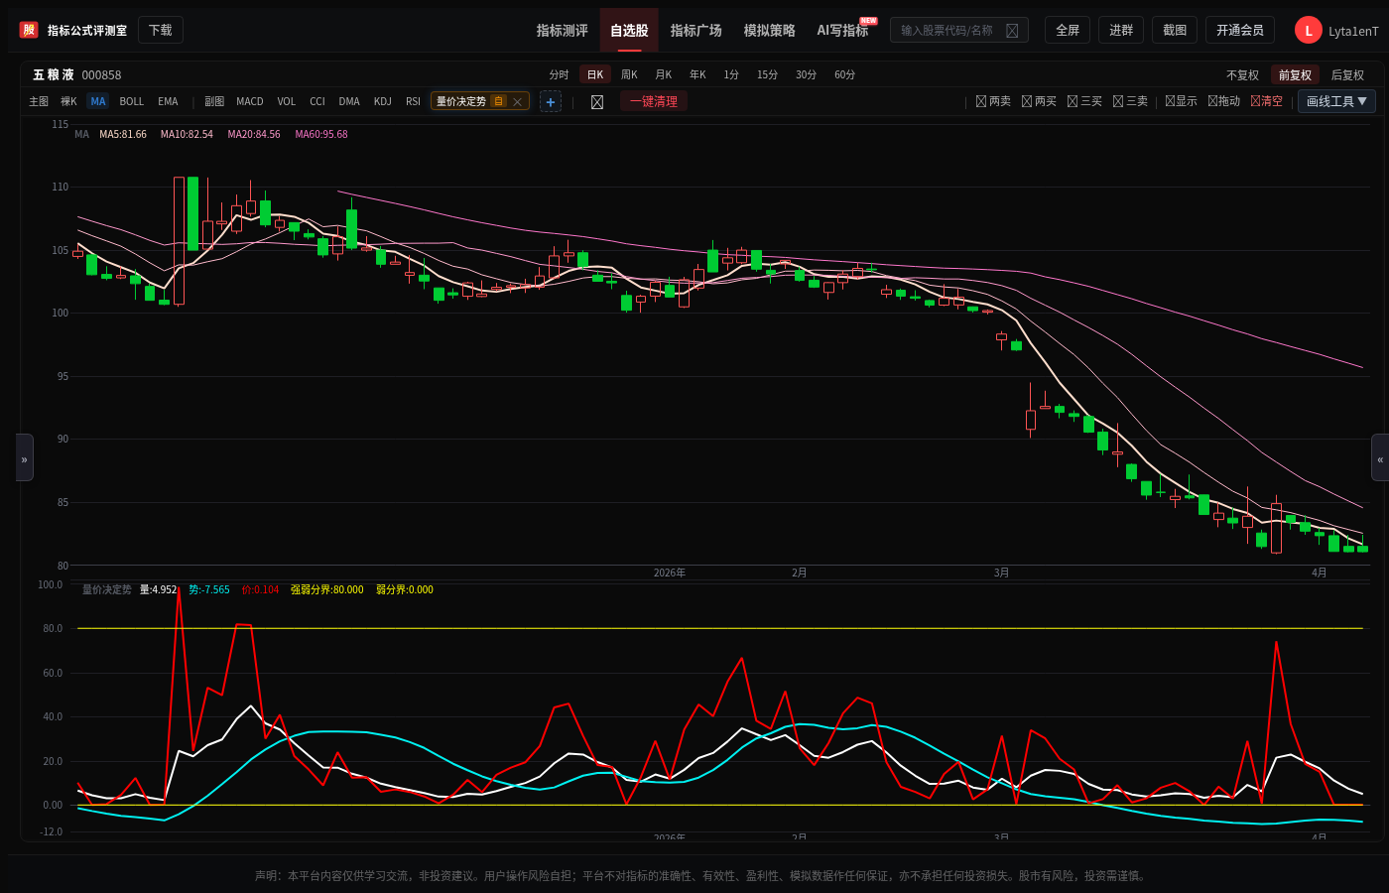Click the MA10:82.54 legend value
Viewport: 1389px width, 893px height.
pos(187,135)
